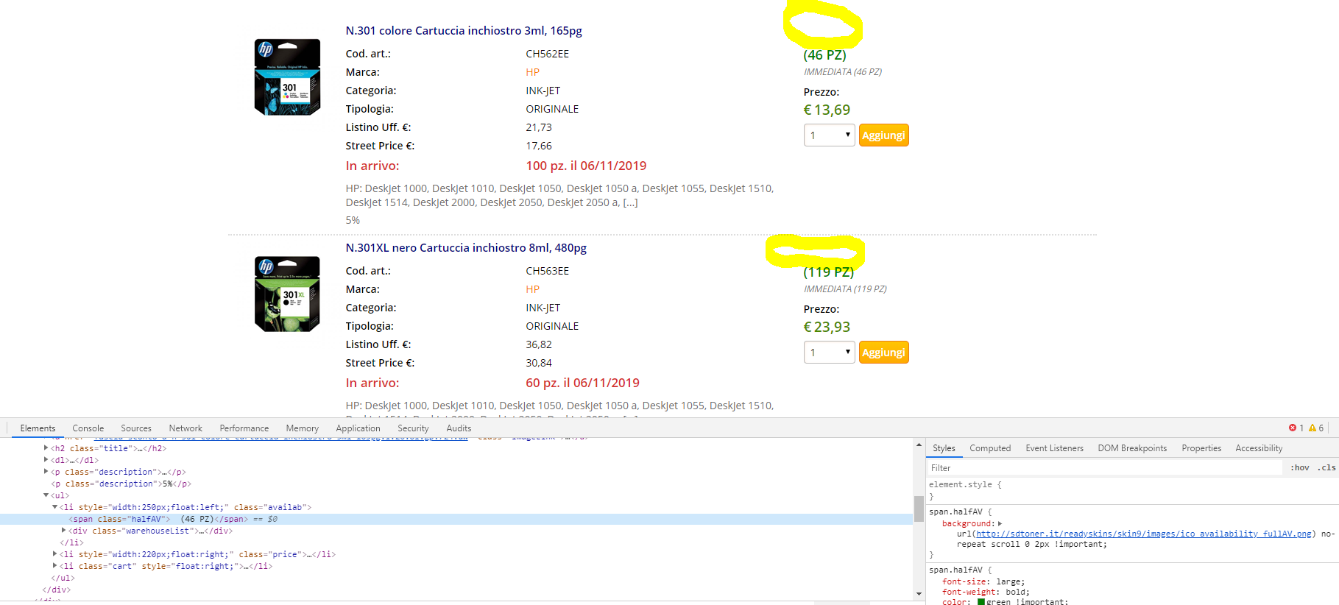Viewport: 1339px width, 605px height.
Task: Open N.301 colore Cartuccia inchiostro title link
Action: 464,31
